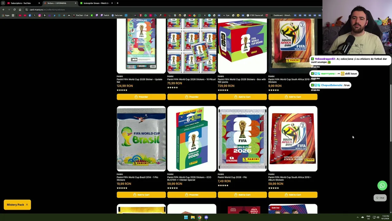Open the Facebook bookmark icon
This screenshot has height=221, width=392.
click(30, 15)
